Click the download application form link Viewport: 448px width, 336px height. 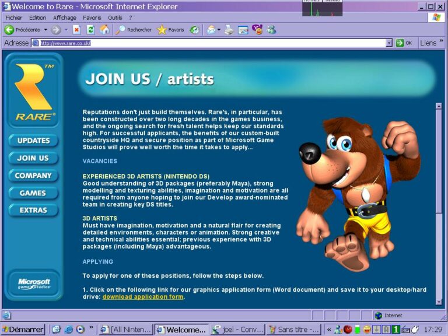click(143, 297)
